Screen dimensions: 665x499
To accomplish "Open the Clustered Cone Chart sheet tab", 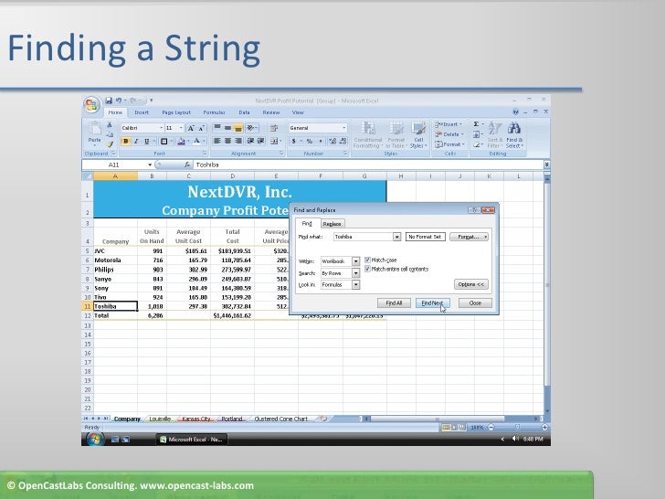I will coord(280,419).
